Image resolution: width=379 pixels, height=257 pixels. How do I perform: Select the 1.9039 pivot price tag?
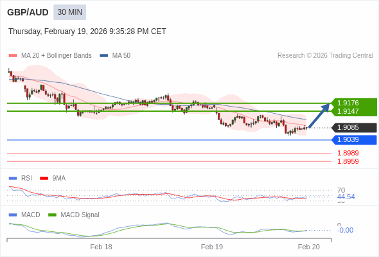tap(354, 139)
